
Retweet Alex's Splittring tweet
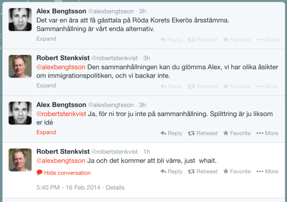202,133
